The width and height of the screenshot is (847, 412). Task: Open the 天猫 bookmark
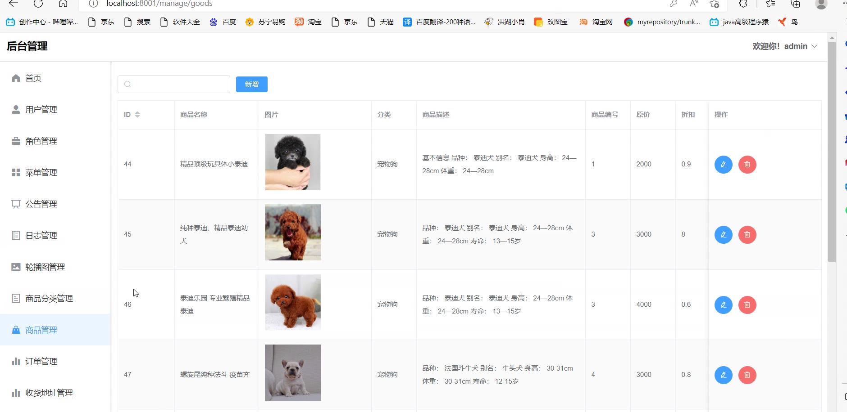pos(381,22)
